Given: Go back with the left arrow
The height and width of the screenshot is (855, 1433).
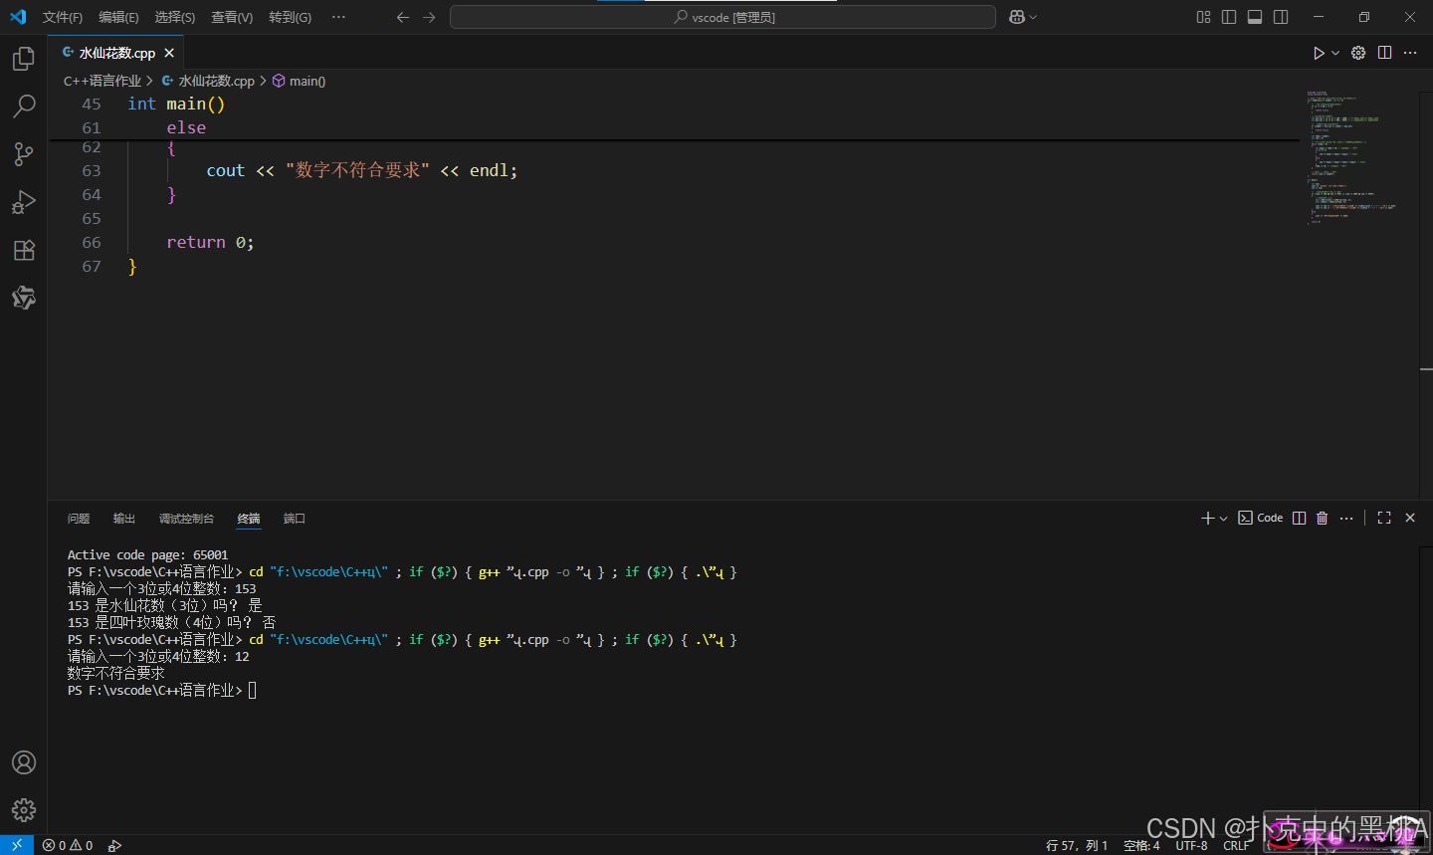Looking at the screenshot, I should tap(403, 17).
